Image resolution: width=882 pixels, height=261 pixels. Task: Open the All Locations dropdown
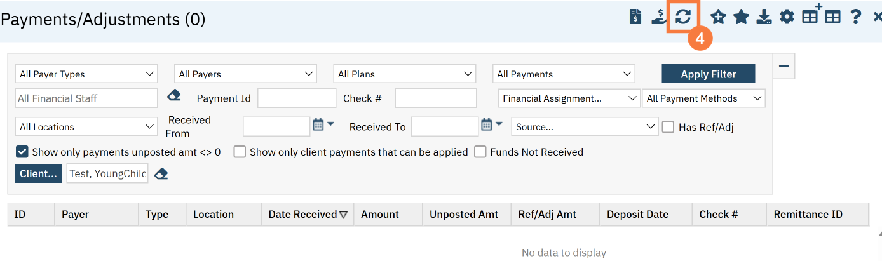tap(86, 127)
